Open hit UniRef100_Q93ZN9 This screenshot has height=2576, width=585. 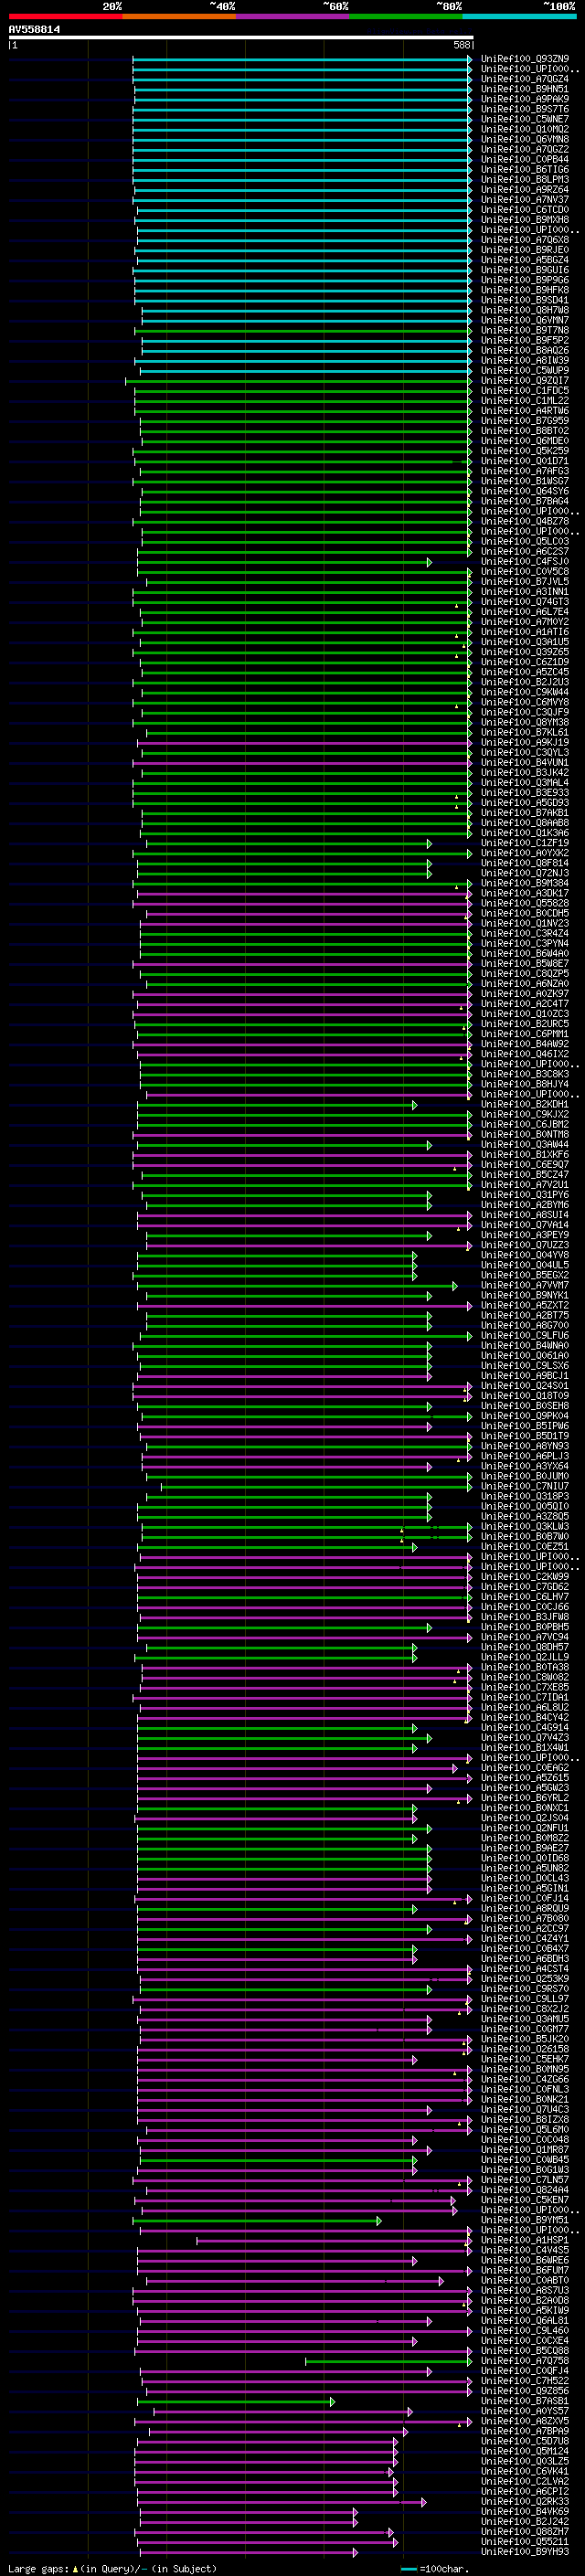[x=525, y=59]
